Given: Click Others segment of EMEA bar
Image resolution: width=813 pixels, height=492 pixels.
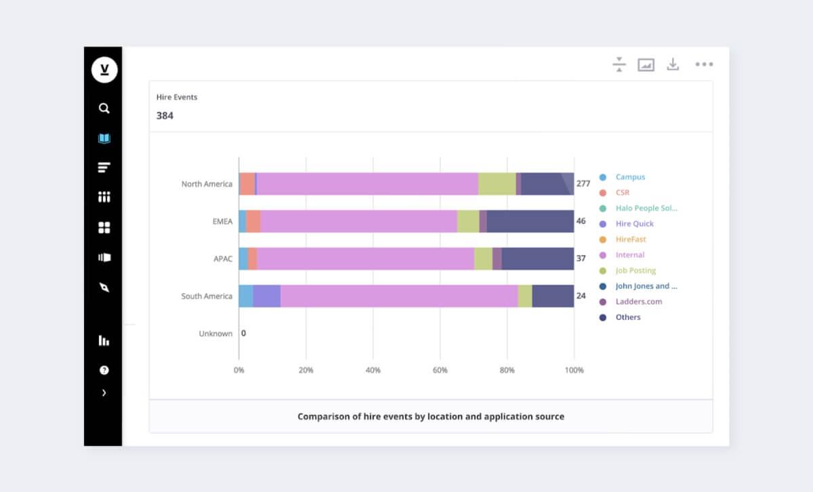Looking at the screenshot, I should 530,221.
